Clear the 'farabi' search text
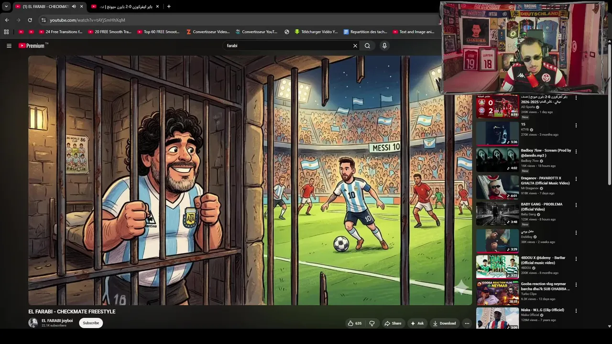The height and width of the screenshot is (344, 612). click(x=355, y=46)
